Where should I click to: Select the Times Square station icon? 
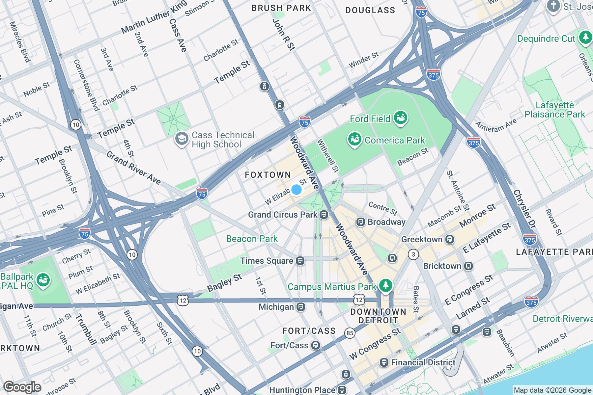point(300,261)
